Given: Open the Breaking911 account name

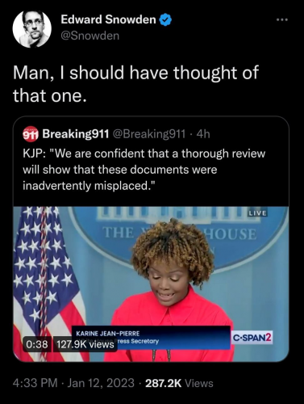Looking at the screenshot, I should [x=76, y=133].
